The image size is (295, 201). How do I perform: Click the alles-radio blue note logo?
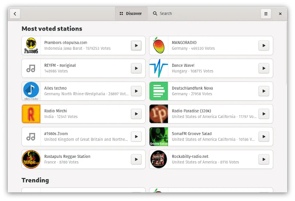[x=31, y=91]
